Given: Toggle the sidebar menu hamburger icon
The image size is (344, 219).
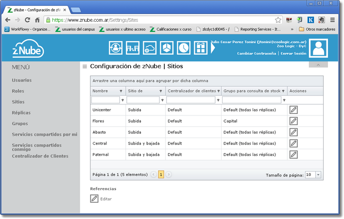Looking at the screenshot, I should [85, 66].
